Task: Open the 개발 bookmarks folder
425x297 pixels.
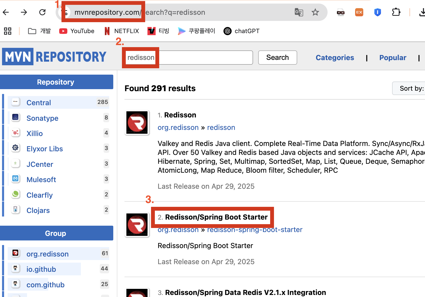Action: click(39, 31)
